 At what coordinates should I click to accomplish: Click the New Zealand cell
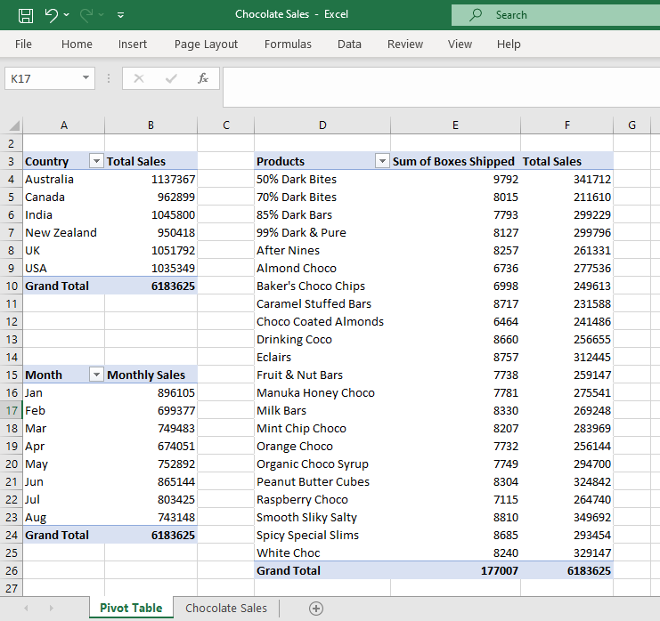click(x=63, y=232)
